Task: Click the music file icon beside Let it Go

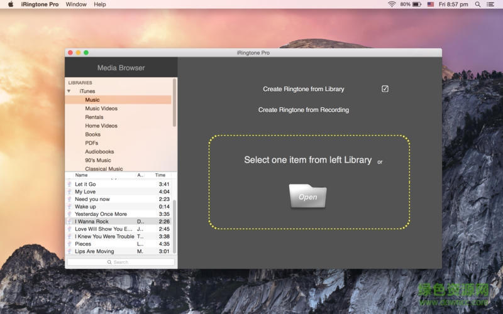Action: [x=69, y=184]
